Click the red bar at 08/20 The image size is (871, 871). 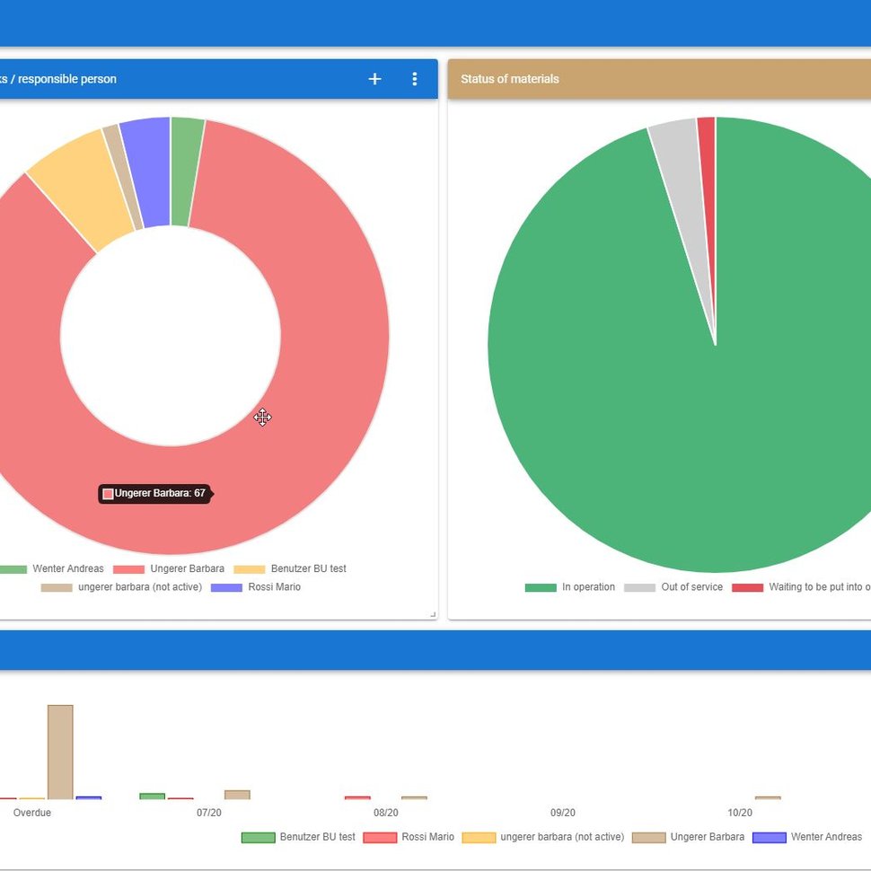[x=357, y=797]
